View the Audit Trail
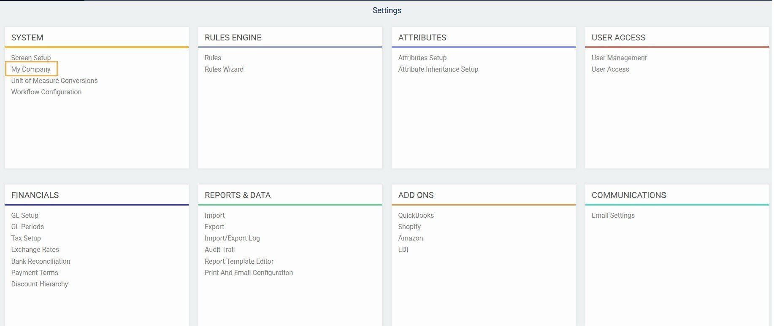 219,249
